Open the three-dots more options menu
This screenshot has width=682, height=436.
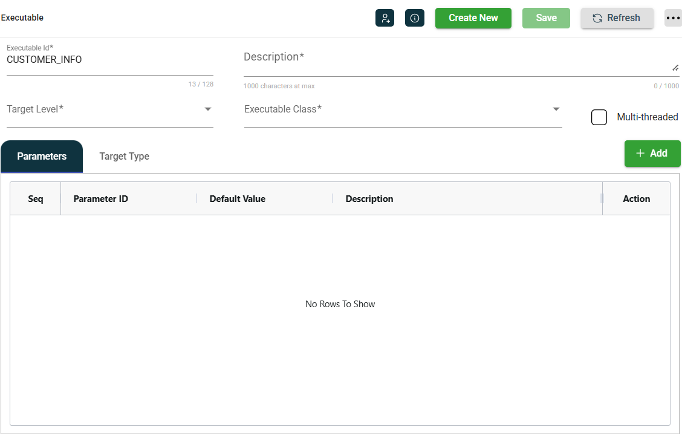coord(673,18)
